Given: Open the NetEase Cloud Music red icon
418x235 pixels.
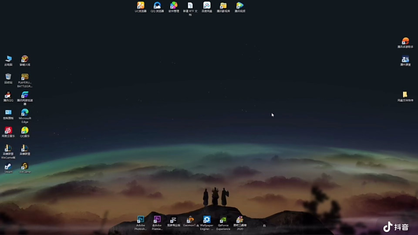Looking at the screenshot, I should click(8, 132).
